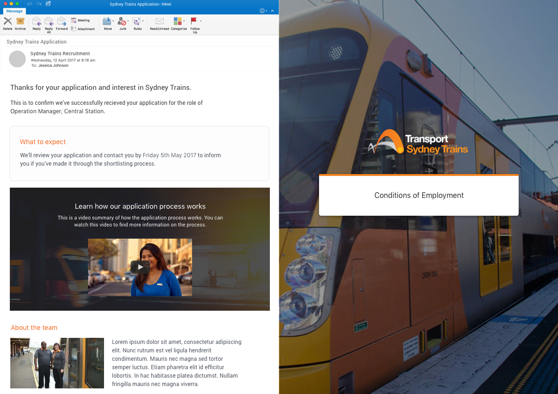Open the Move dropdown arrow
The width and height of the screenshot is (558, 394).
(113, 22)
